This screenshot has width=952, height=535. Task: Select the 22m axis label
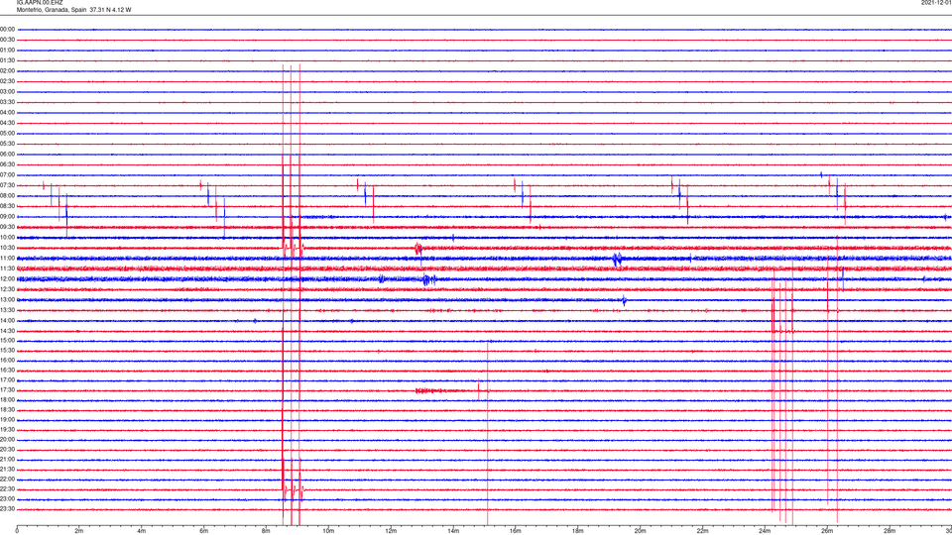[x=703, y=531]
